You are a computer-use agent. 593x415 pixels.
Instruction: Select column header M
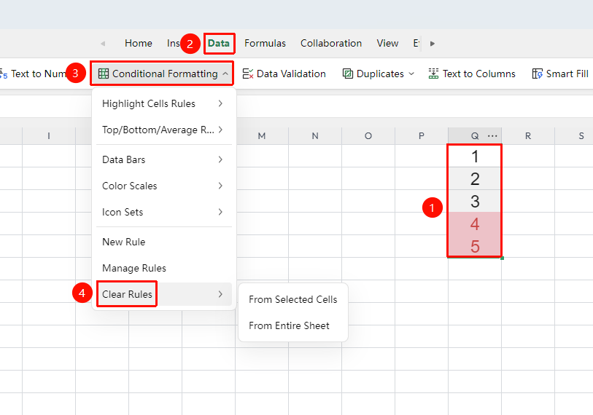coord(262,136)
